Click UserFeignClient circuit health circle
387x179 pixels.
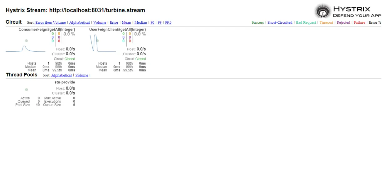[97, 41]
